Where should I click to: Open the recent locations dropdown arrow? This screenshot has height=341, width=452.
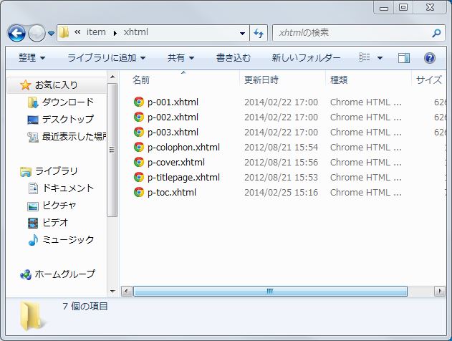(51, 34)
